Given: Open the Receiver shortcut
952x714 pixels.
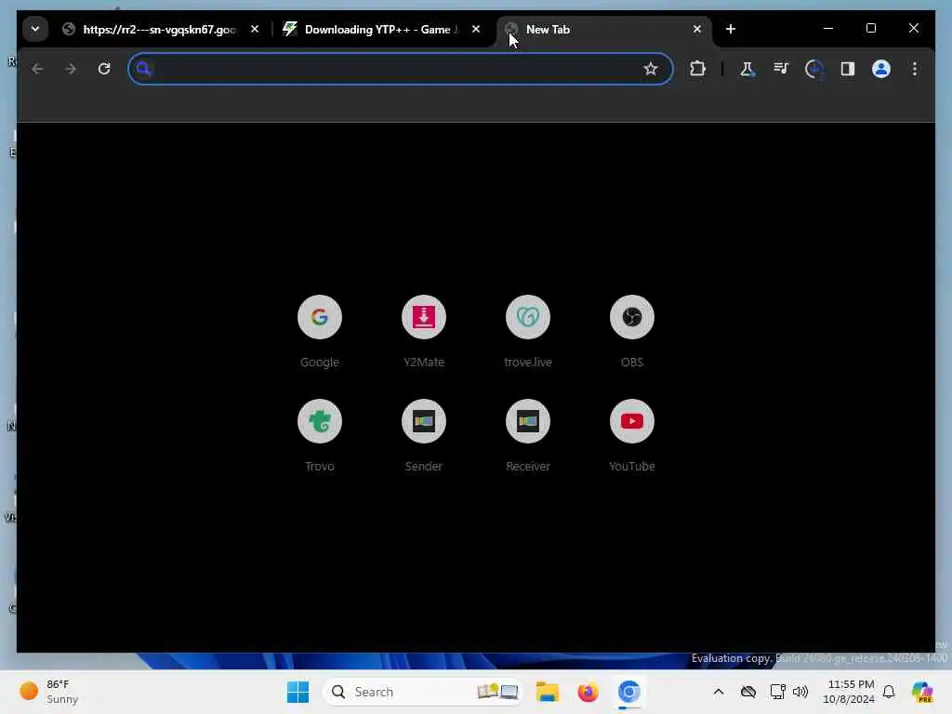Looking at the screenshot, I should [x=528, y=435].
